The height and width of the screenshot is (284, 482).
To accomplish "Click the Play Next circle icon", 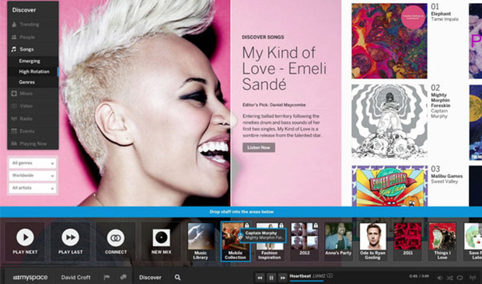I will click(x=25, y=237).
